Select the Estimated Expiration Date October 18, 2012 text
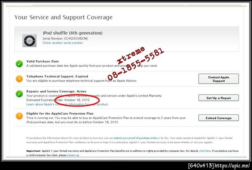252x170 pixels. point(58,100)
